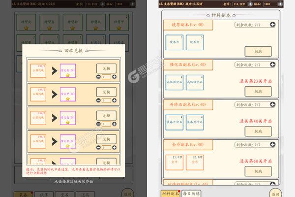295x197 pixels.
Task: Select 紫炎剑[仙] reward item thumbnail
Action: coord(68,71)
